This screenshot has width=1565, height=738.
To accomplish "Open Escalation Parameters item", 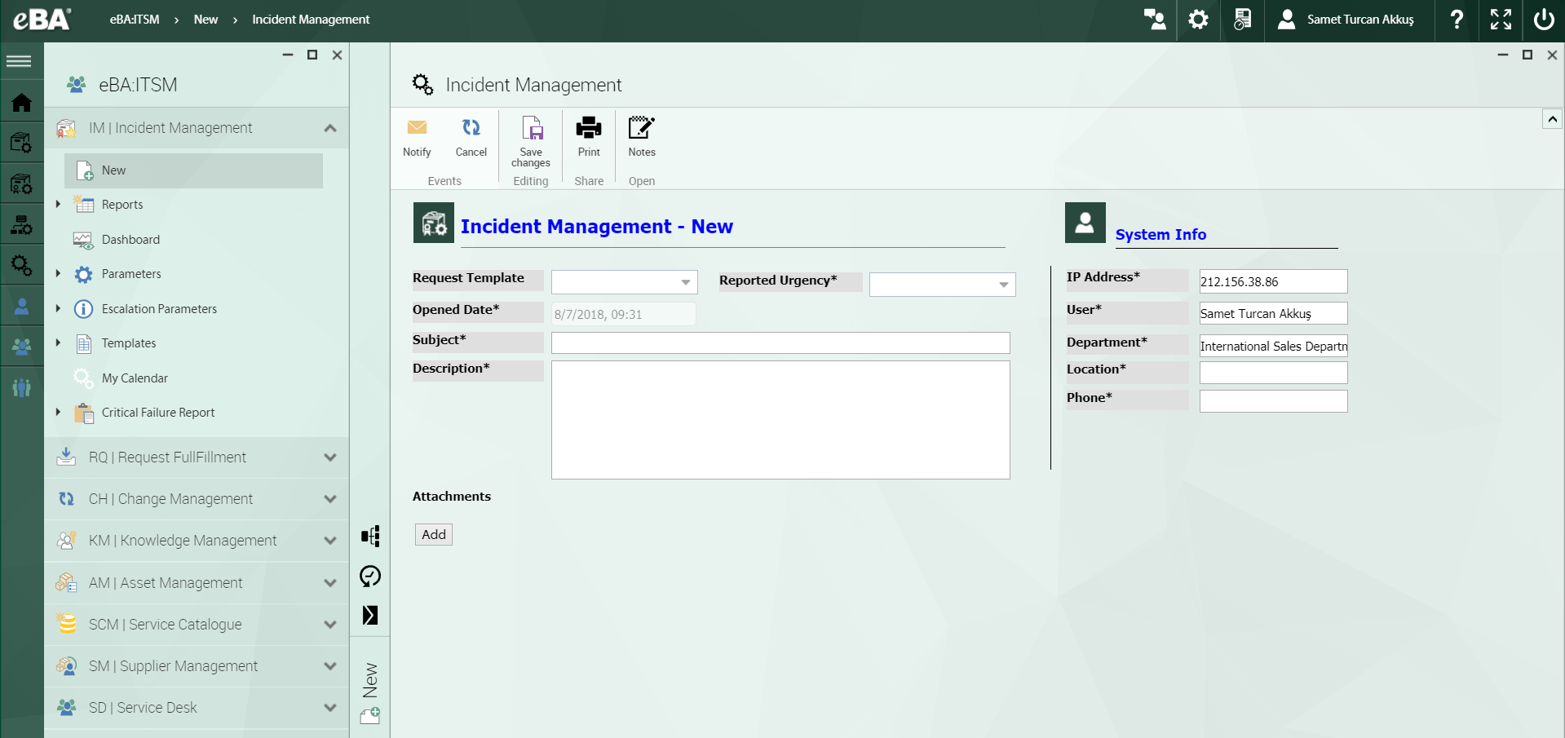I will 159,309.
